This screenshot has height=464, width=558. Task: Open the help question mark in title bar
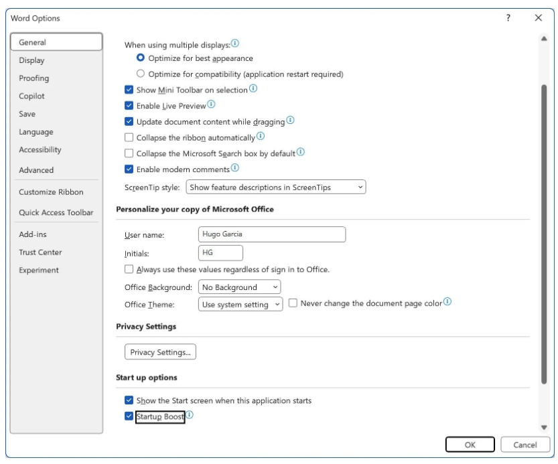pos(508,18)
